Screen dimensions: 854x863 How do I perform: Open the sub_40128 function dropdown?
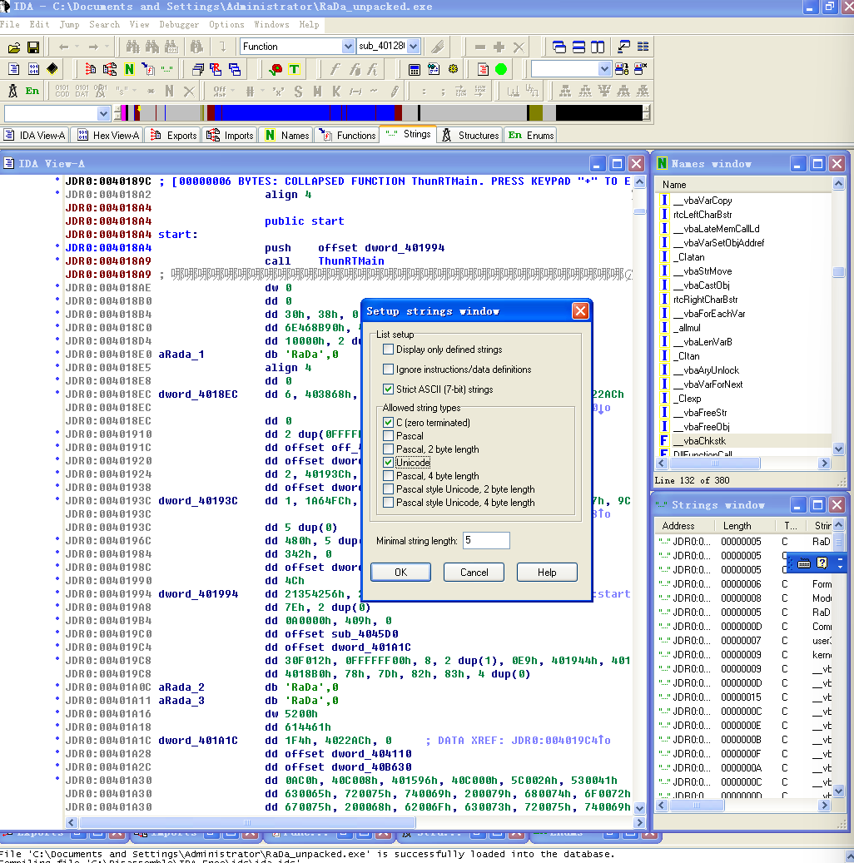click(x=414, y=47)
